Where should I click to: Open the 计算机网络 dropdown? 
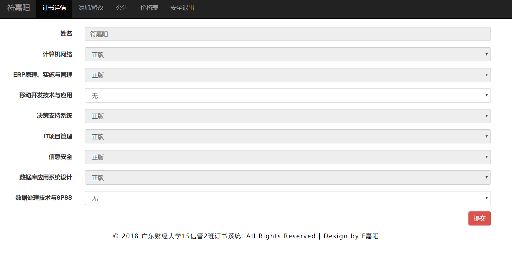coord(287,54)
